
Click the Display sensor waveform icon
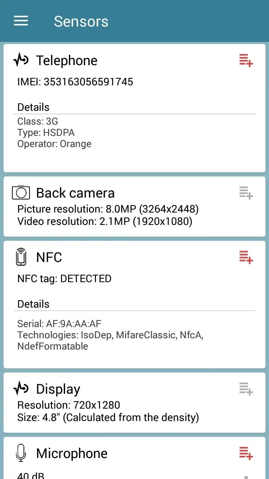(21, 388)
